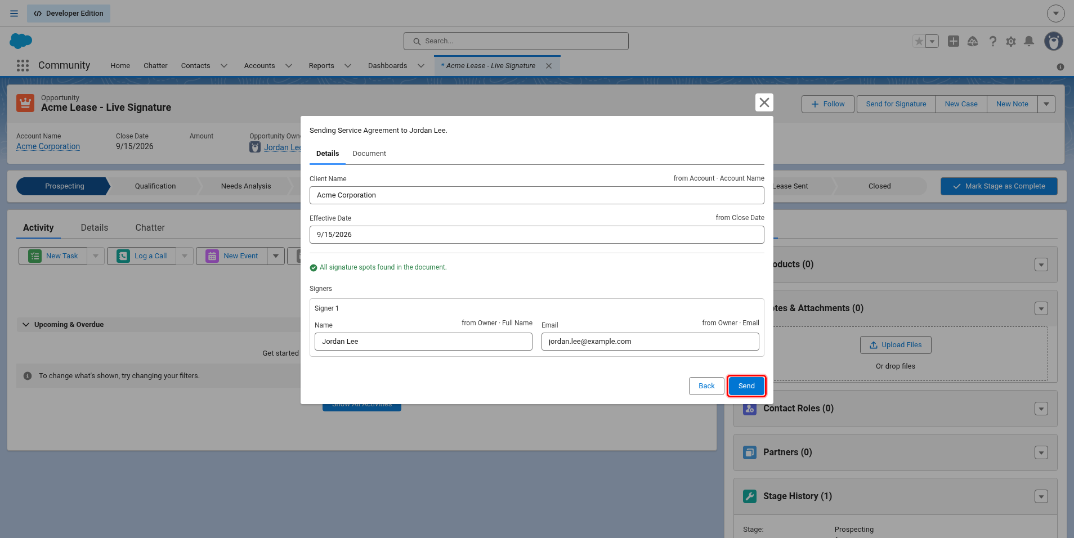Expand the Contacts nav dropdown
The width and height of the screenshot is (1074, 538).
[224, 66]
